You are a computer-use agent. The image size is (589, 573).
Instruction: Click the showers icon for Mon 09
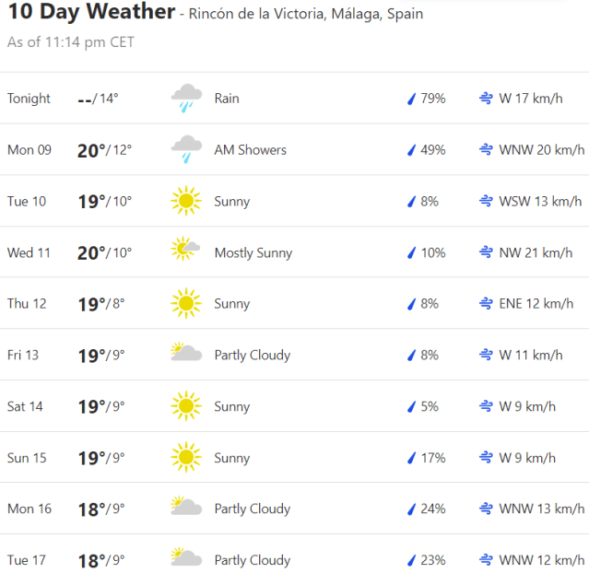pyautogui.click(x=186, y=149)
